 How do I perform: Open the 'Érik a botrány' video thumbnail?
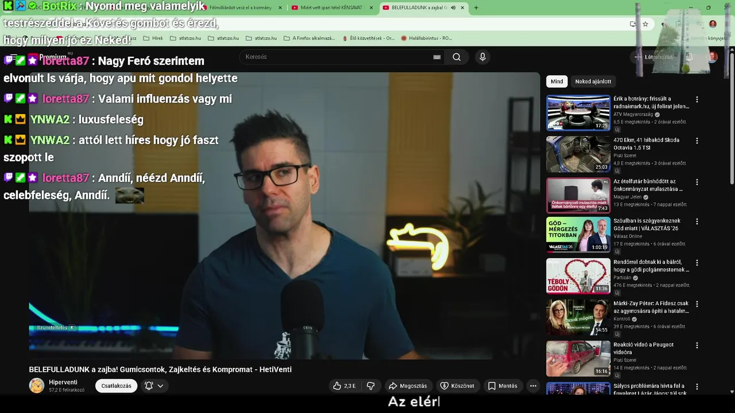click(x=578, y=113)
